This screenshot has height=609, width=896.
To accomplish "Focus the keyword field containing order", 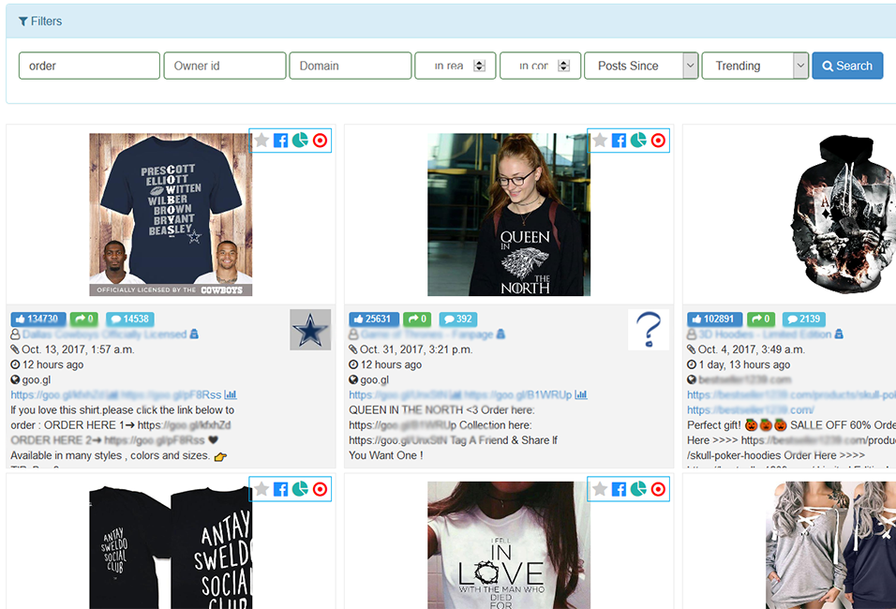I will [x=89, y=66].
